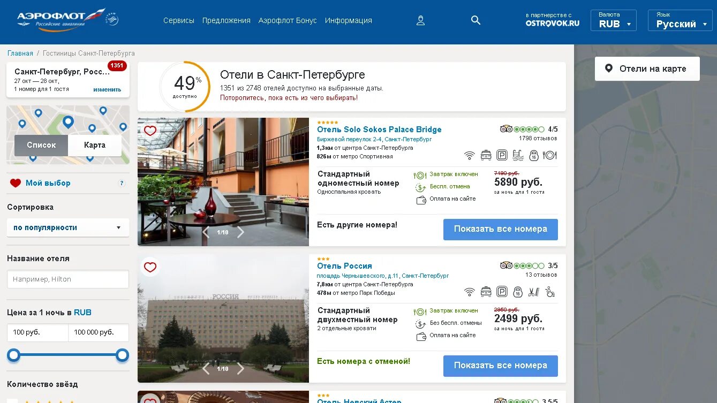
Task: Click wallet payment icon for Solo Sokos room
Action: [x=420, y=200]
